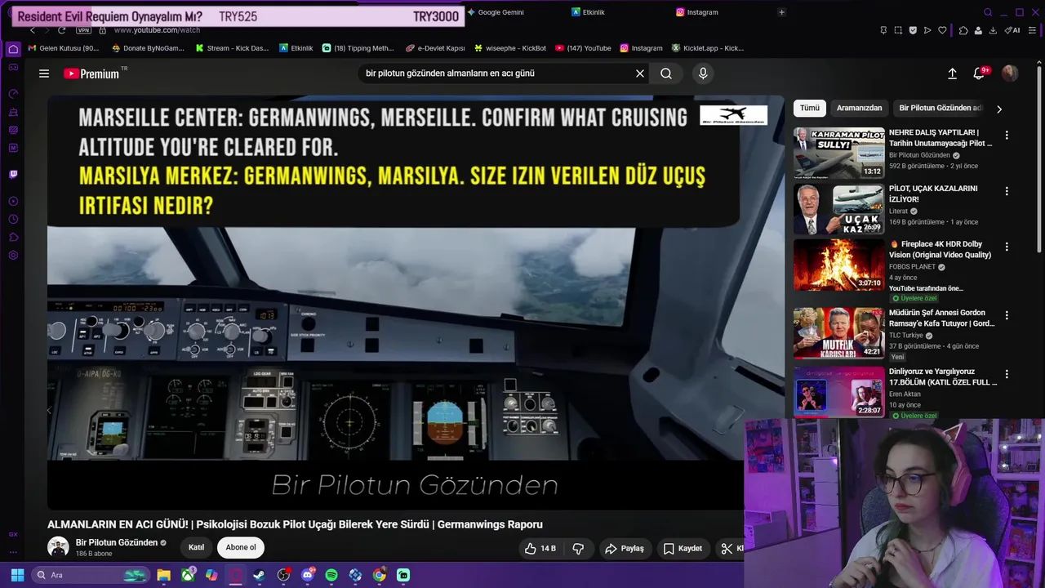Screen dimensions: 1045x588
Task: Click the taskbar Ara search box
Action: 91,575
